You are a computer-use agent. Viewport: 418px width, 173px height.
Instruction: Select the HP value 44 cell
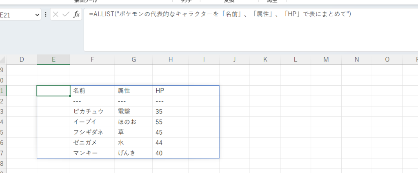pyautogui.click(x=171, y=143)
